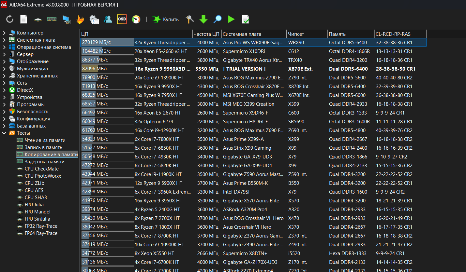Select the 20x Xeon E5-2660 v3 HT row
Image resolution: width=466 pixels, height=272 pixels.
253,51
